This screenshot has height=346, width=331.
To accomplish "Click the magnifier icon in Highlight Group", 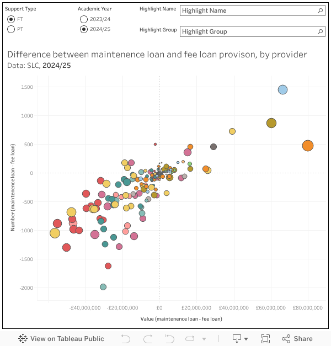I will [320, 31].
